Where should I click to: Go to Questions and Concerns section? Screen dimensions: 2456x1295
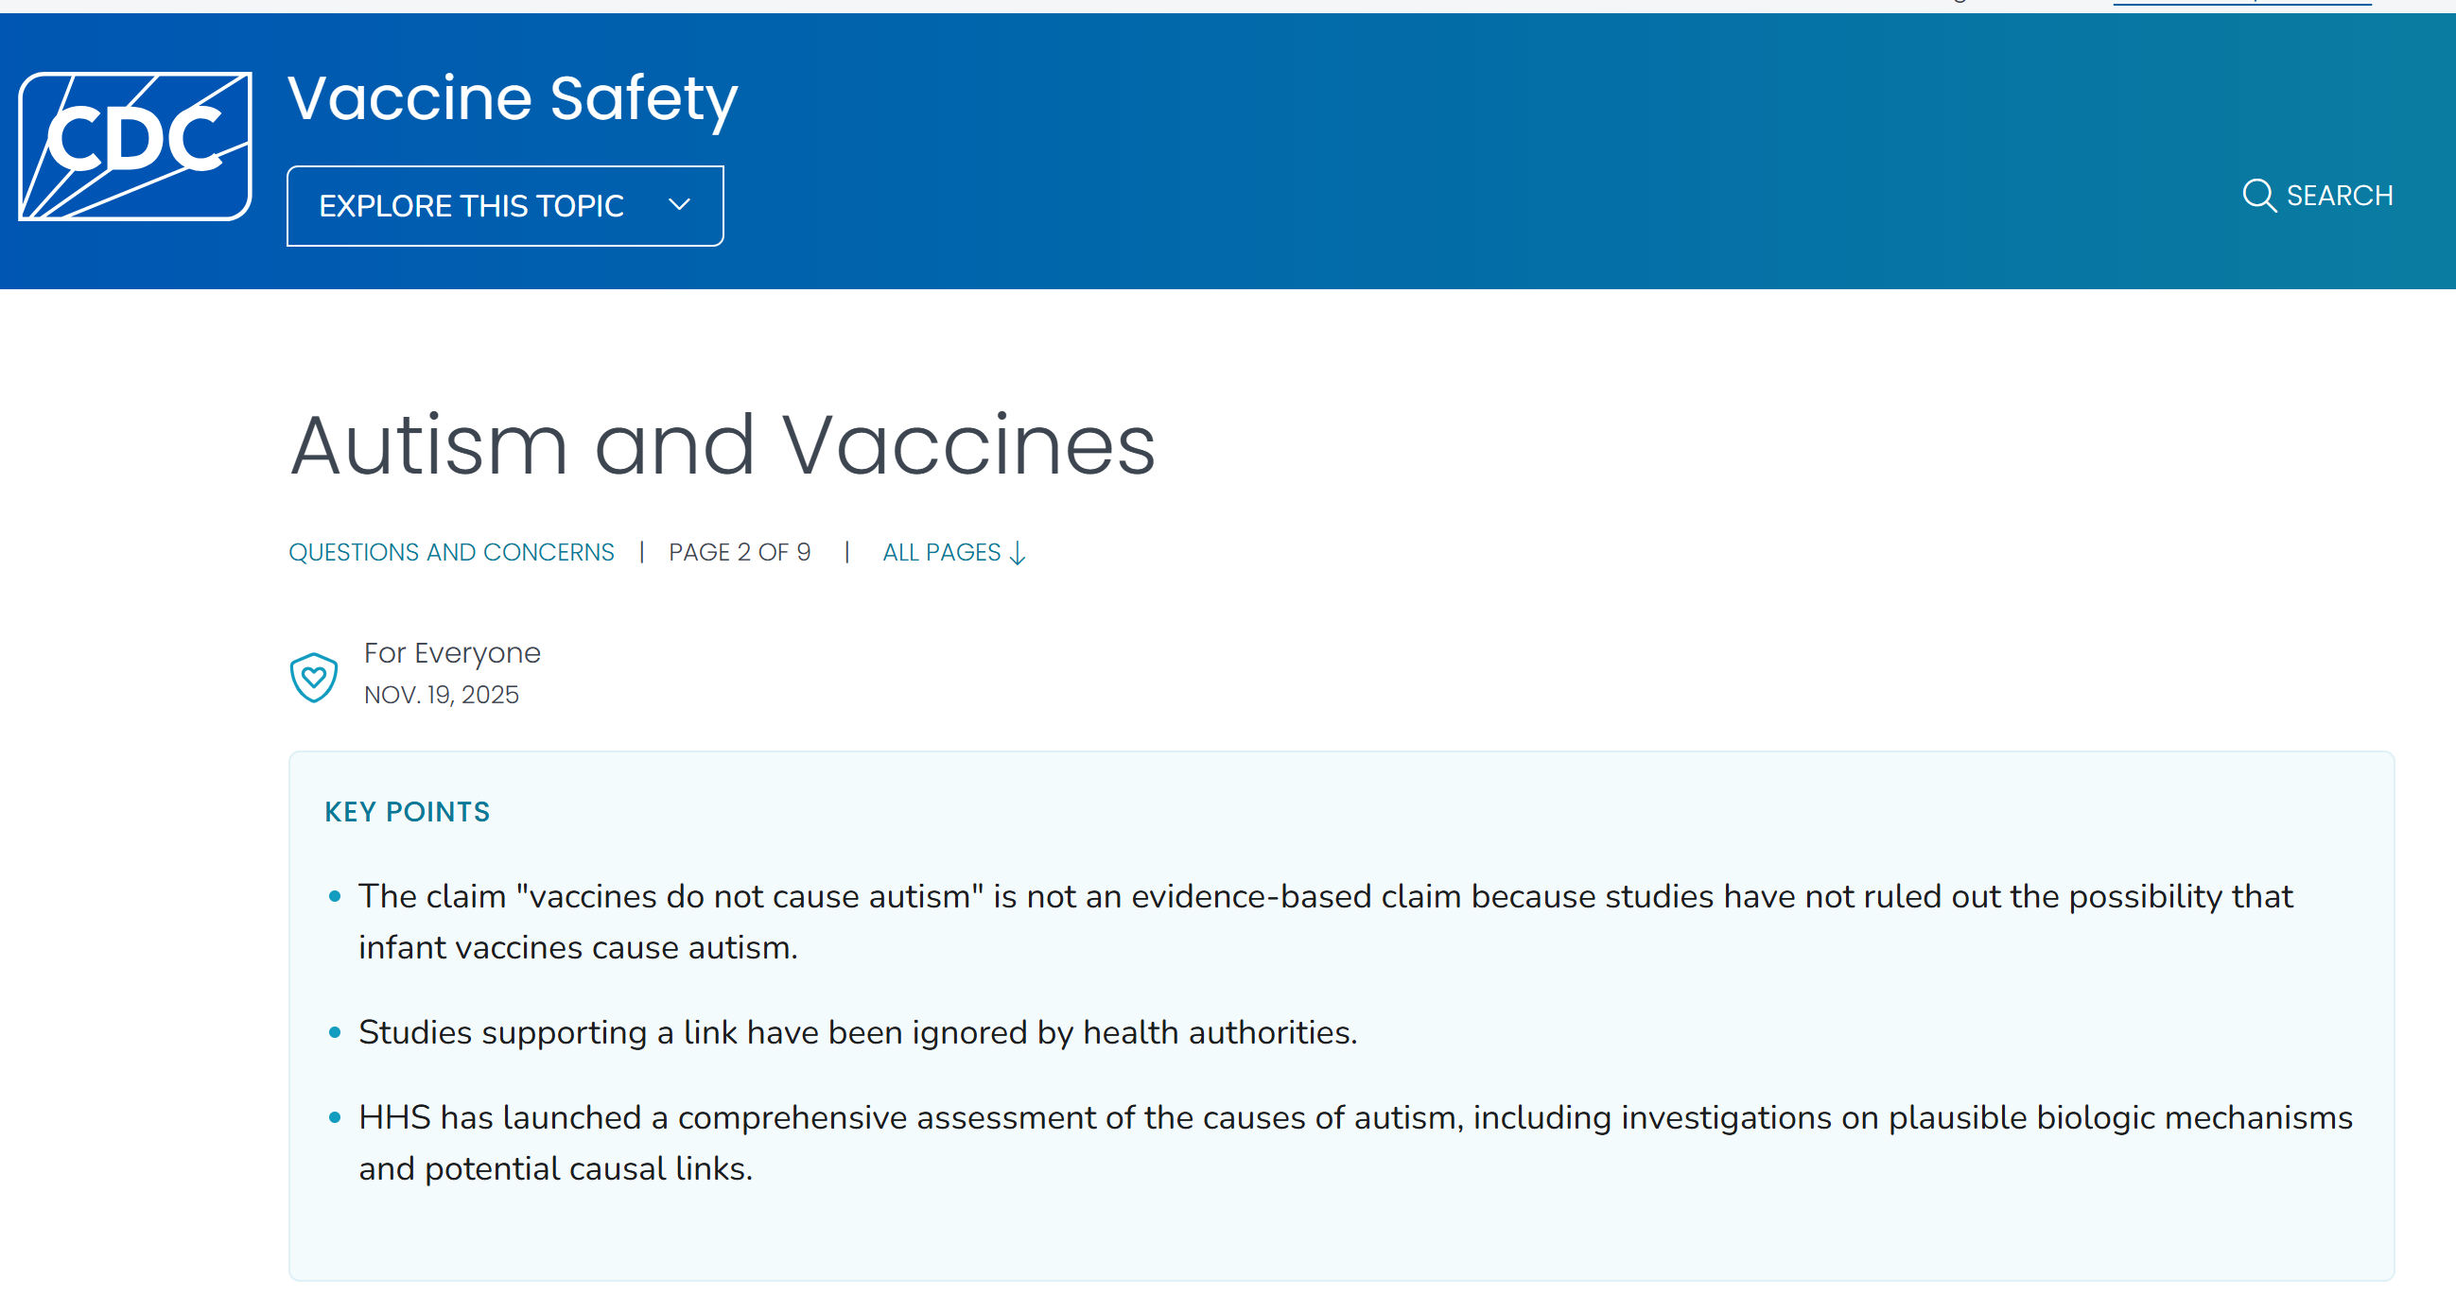pyautogui.click(x=451, y=553)
